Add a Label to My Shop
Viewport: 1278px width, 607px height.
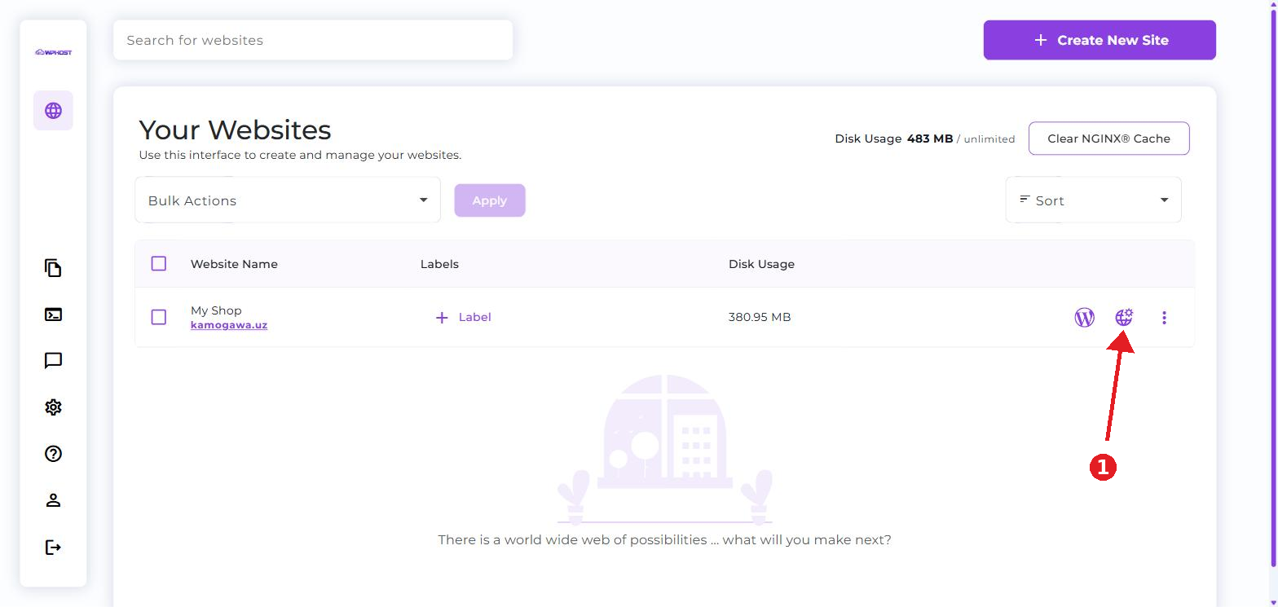coord(463,317)
